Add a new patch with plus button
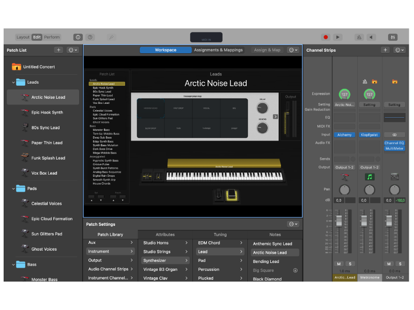414x310 pixels. 58,50
